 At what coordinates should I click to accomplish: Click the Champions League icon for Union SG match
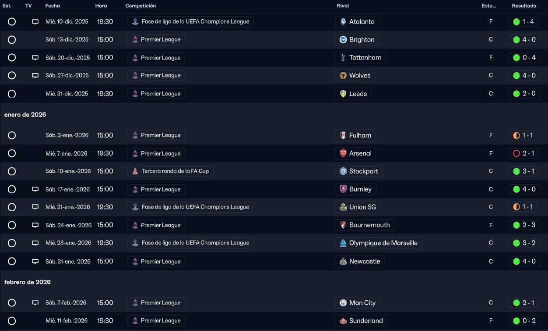[135, 207]
